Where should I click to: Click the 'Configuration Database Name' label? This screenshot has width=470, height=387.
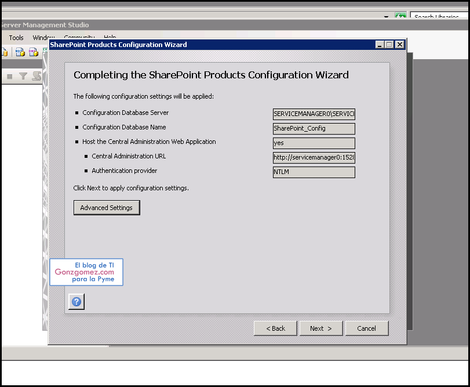124,127
